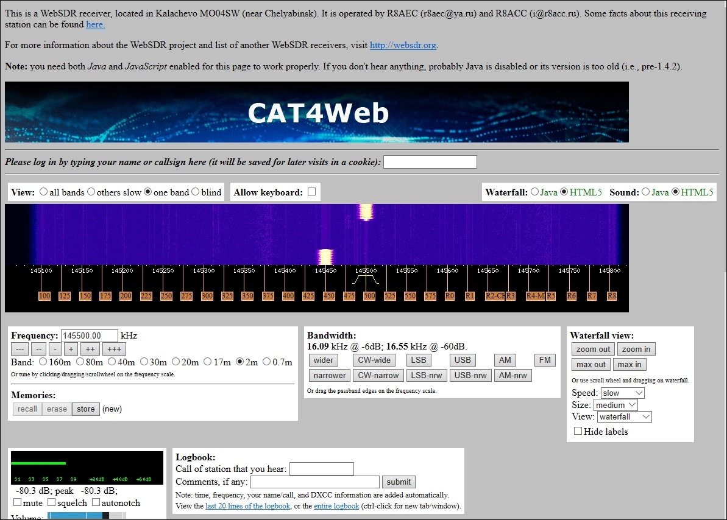727x520 pixels.
Task: Switch to USB mode
Action: (x=463, y=360)
